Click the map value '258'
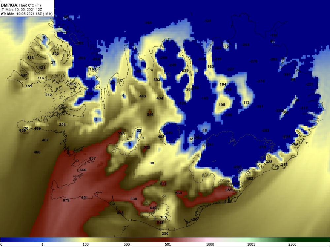The image size is (330, 247). [62, 124]
